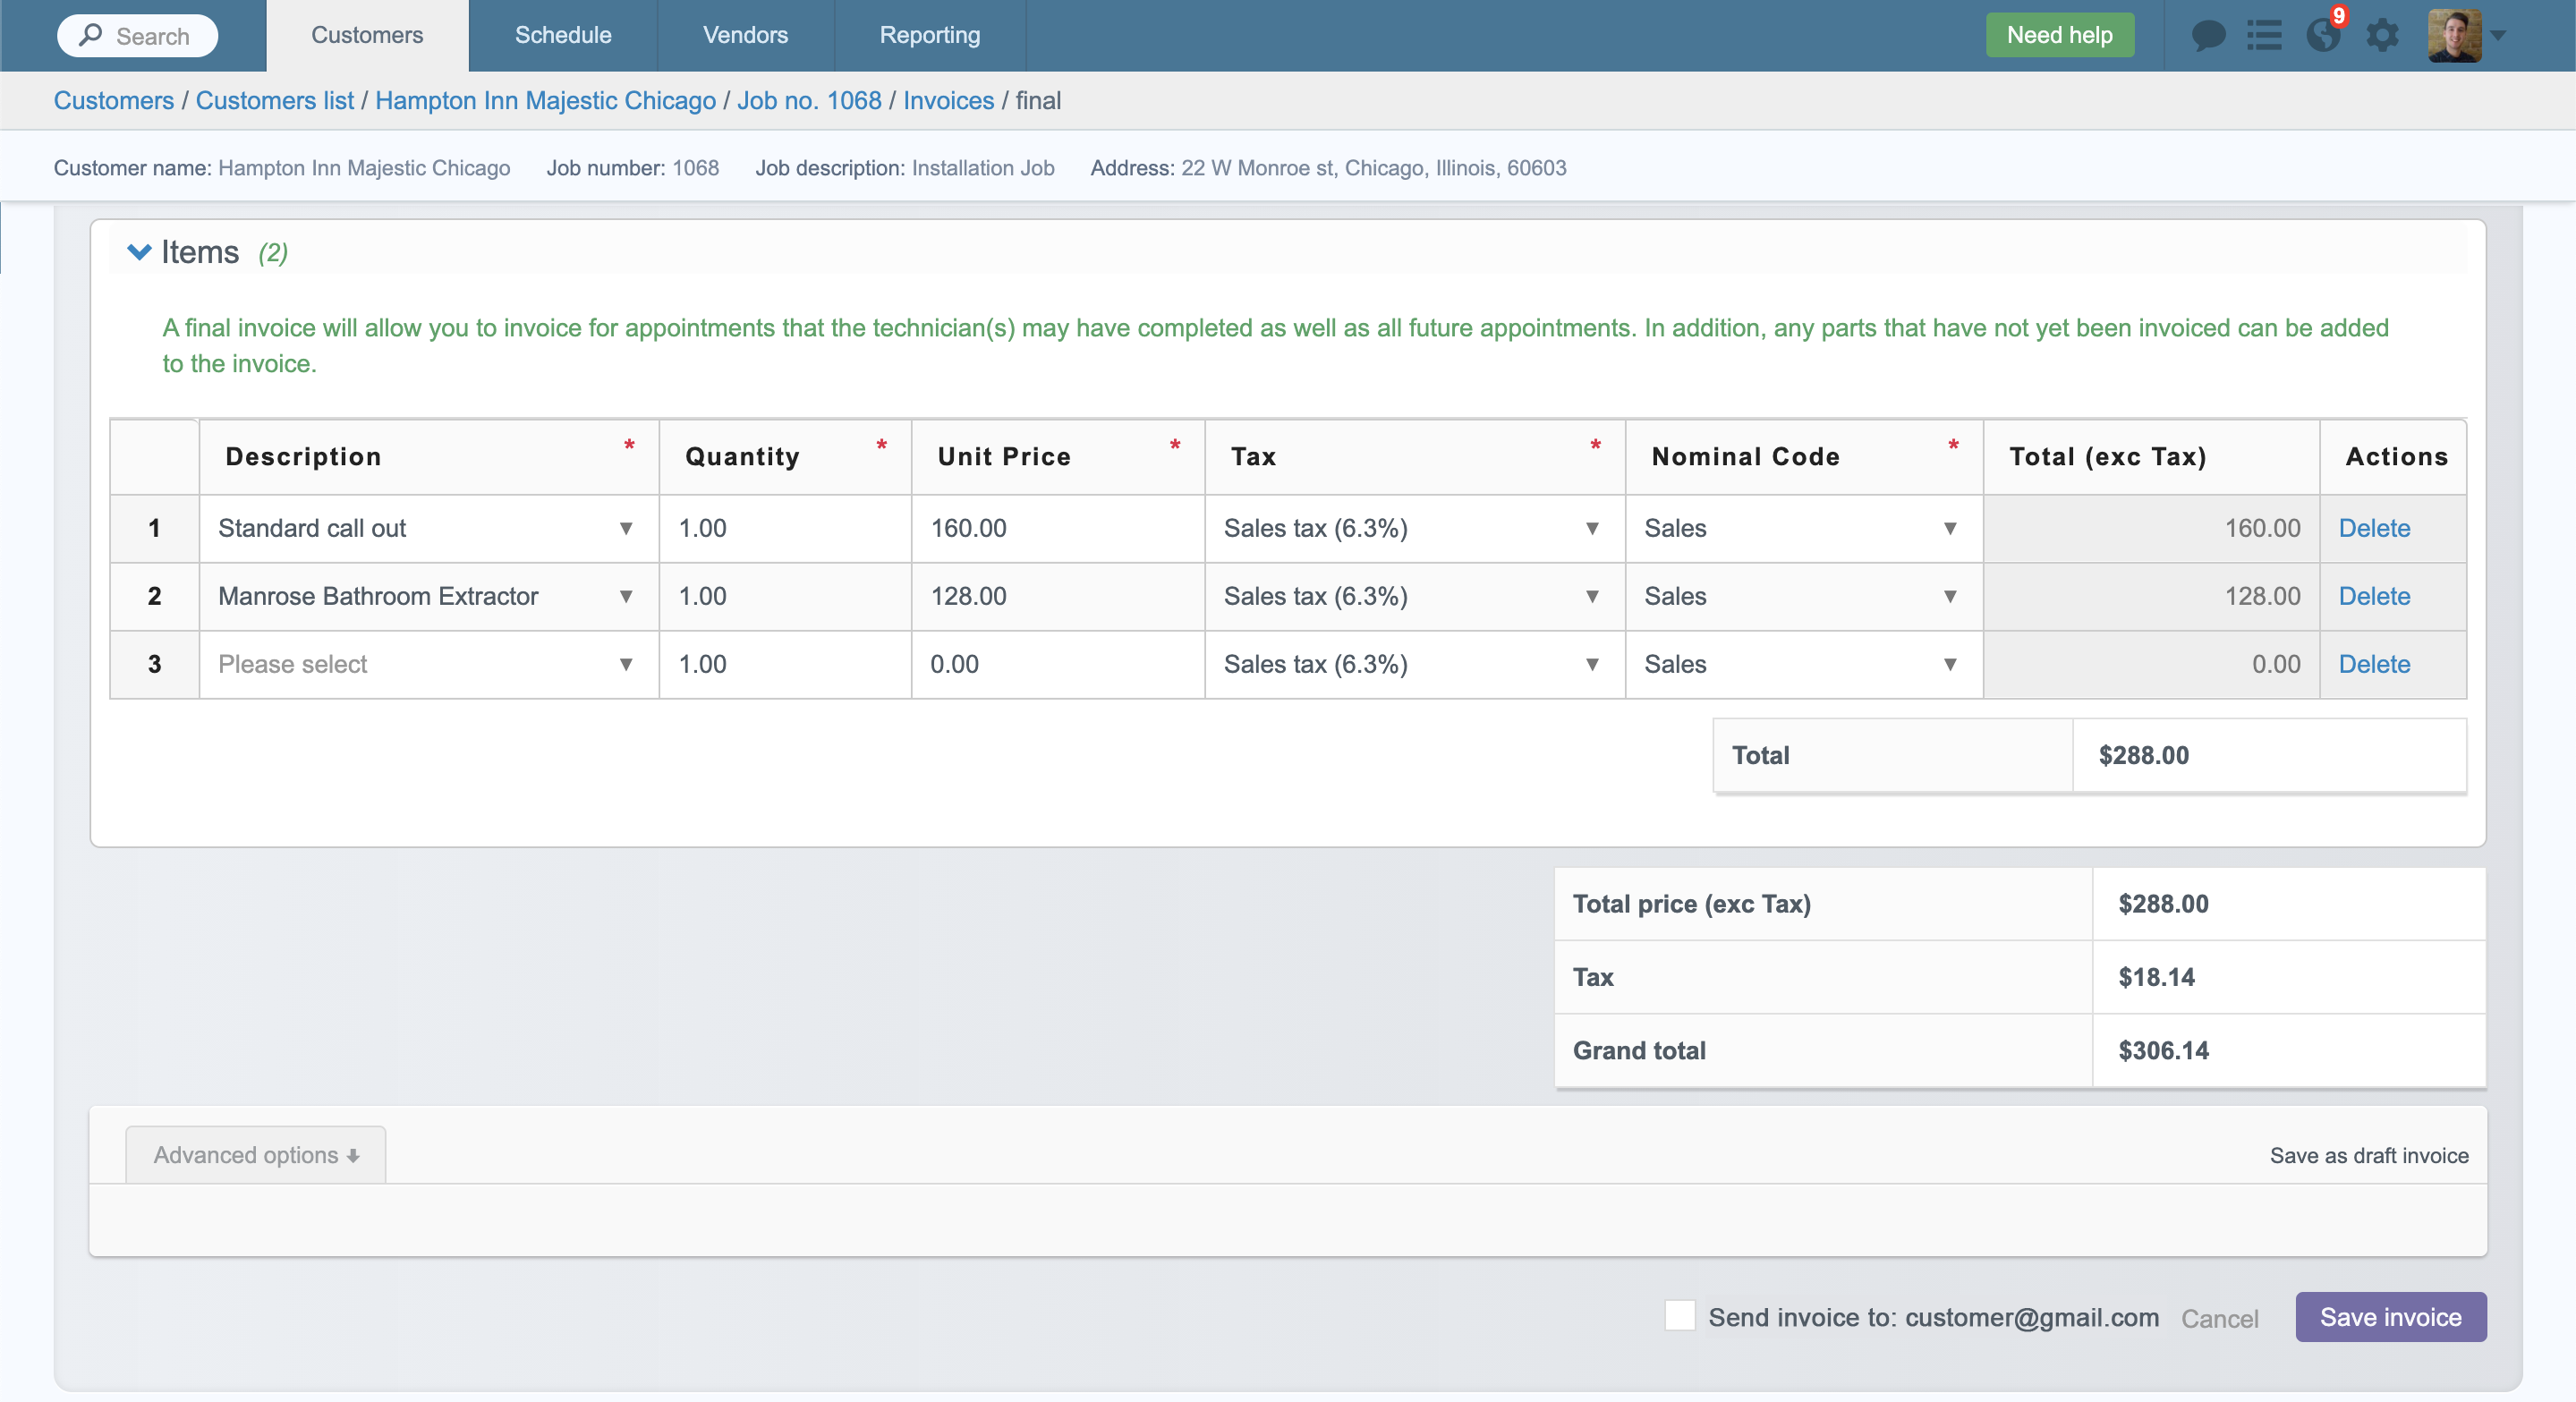Open the settings gear icon
2576x1402 pixels.
click(x=2382, y=36)
